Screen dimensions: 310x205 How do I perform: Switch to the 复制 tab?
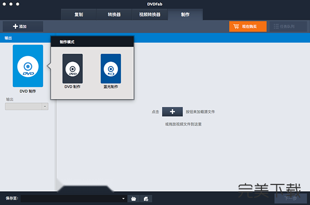point(79,14)
